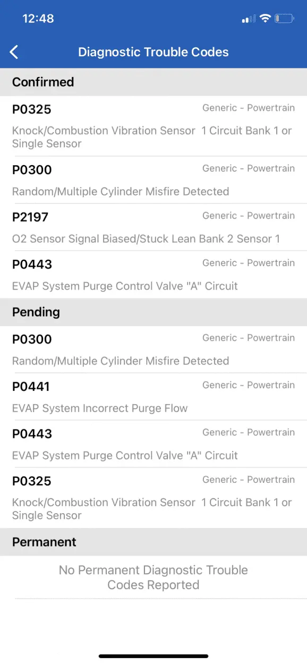Select pending P0325 knock sensor code

pos(153,498)
